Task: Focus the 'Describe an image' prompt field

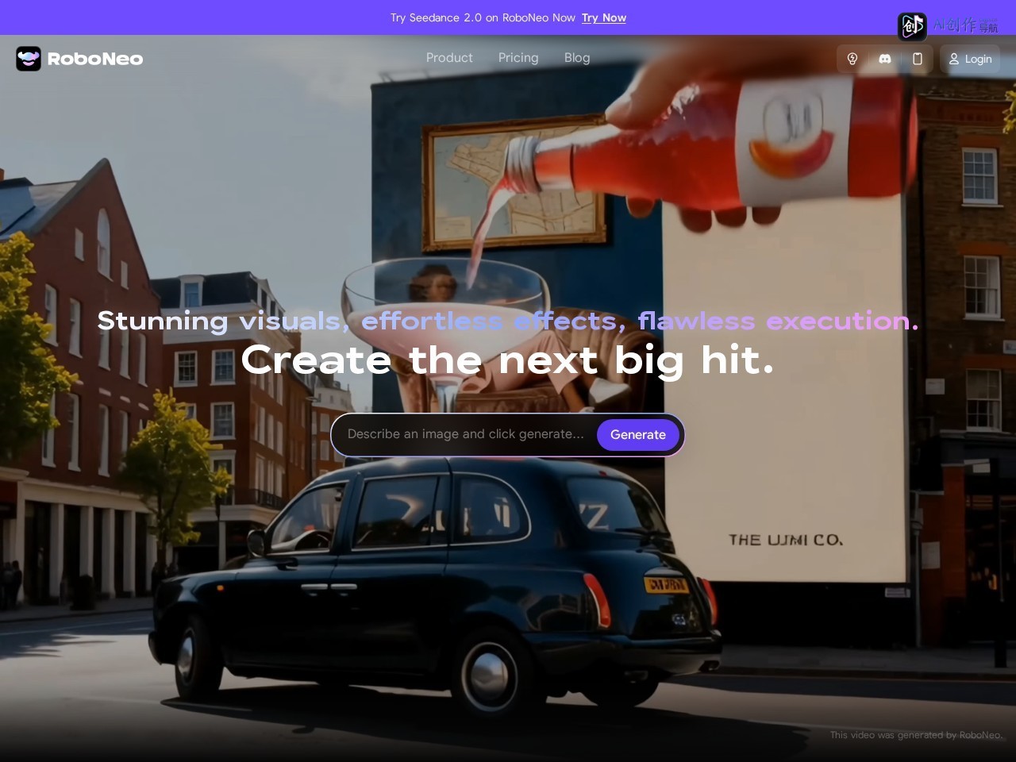Action: pyautogui.click(x=466, y=434)
